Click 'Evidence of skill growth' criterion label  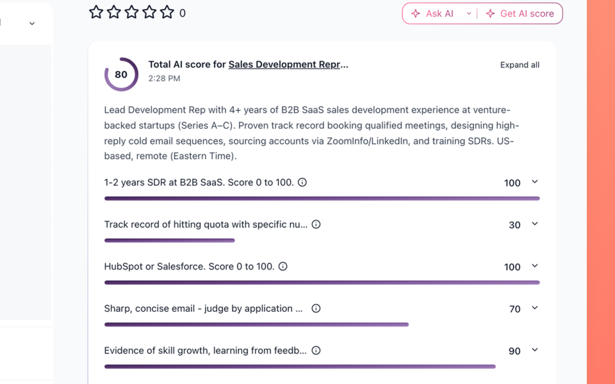[x=205, y=351]
